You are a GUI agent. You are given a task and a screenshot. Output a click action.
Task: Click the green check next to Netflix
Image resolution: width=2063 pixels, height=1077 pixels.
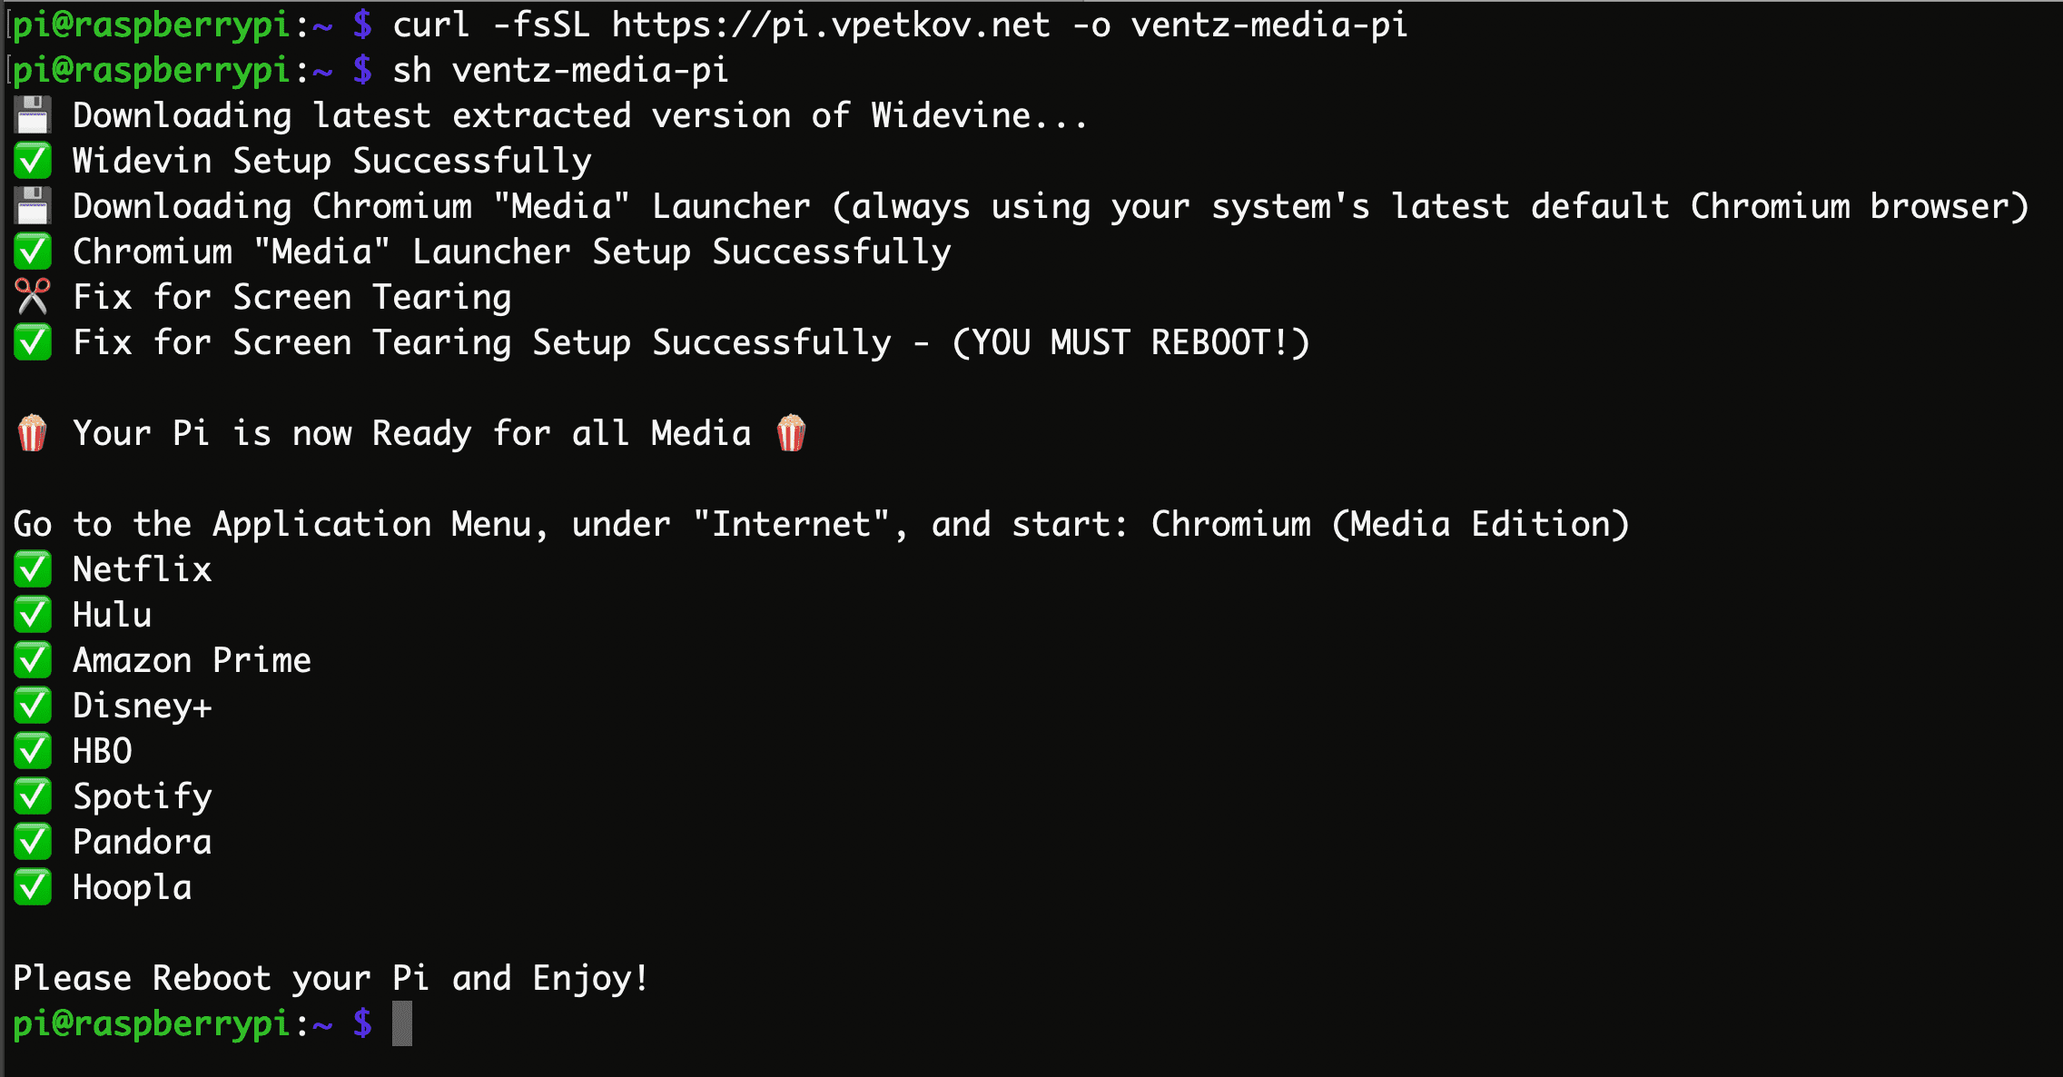(x=33, y=569)
